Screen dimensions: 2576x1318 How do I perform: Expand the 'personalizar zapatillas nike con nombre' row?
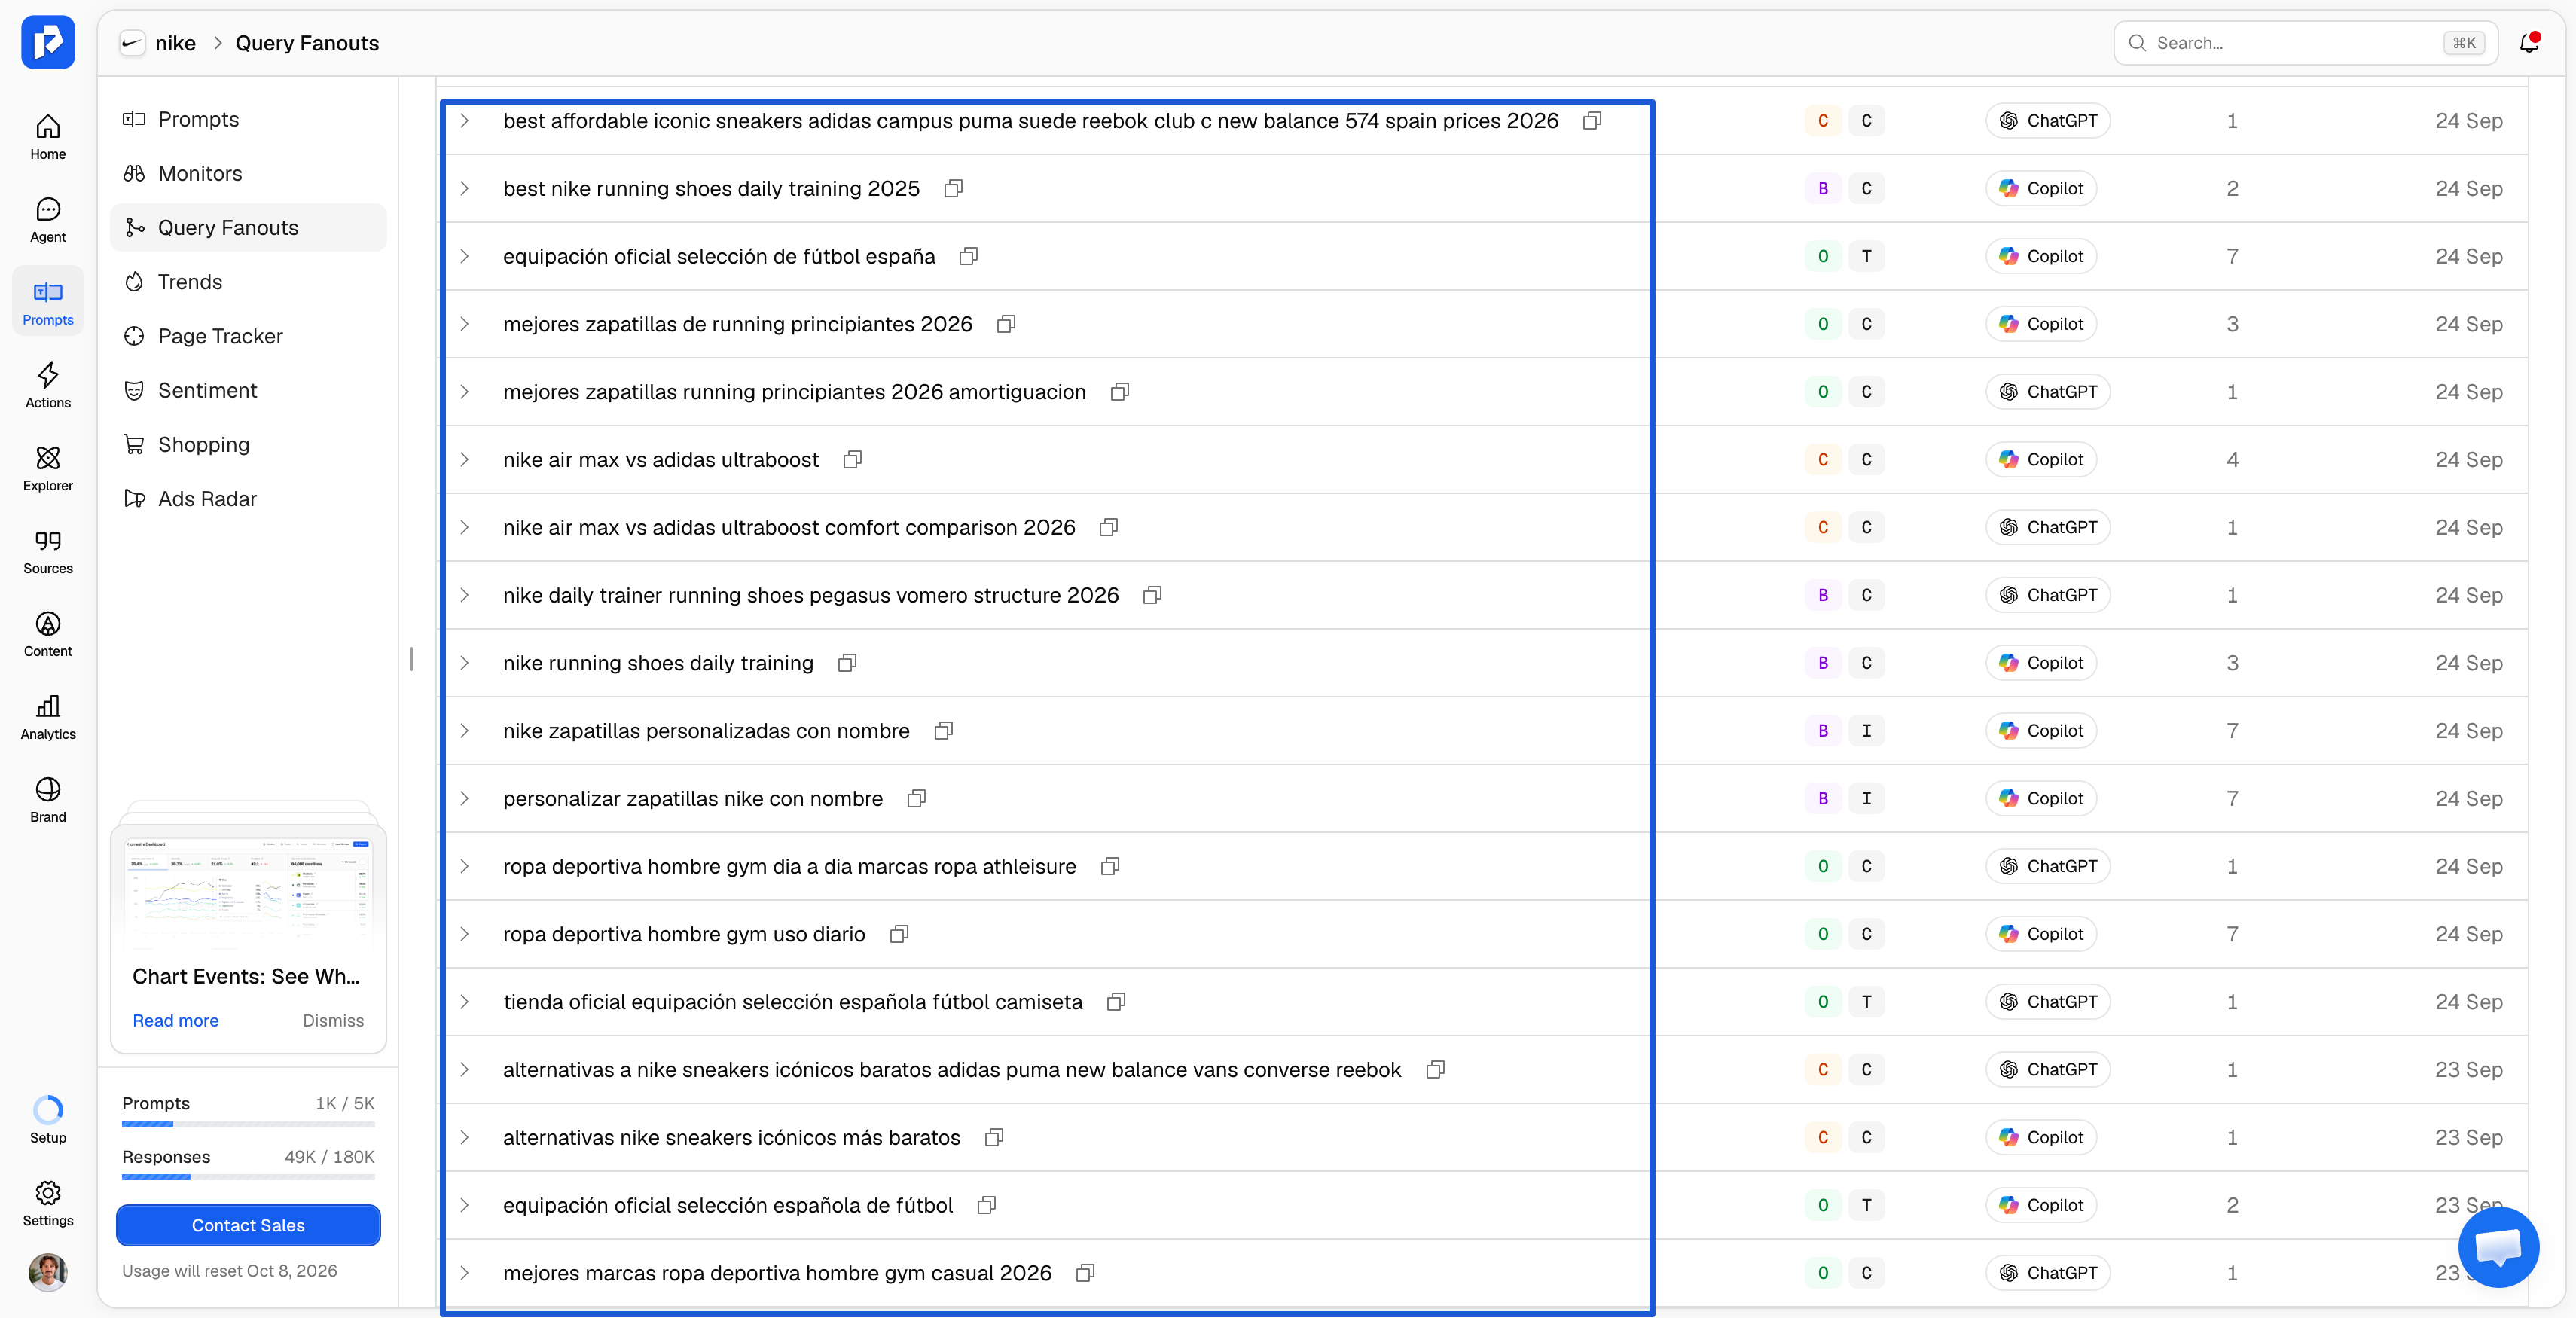click(x=465, y=799)
